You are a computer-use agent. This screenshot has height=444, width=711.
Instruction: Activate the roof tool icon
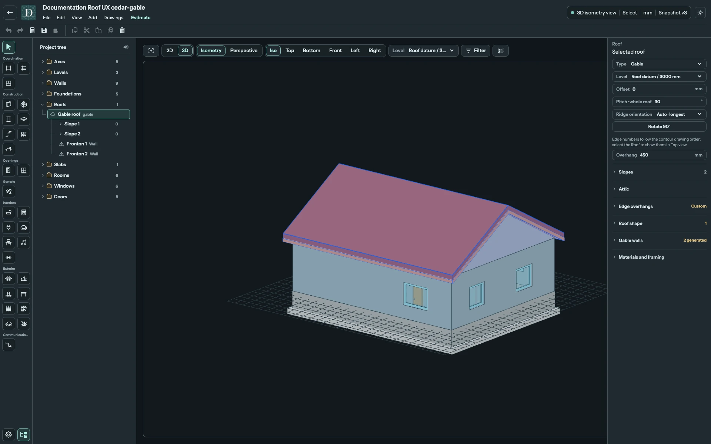tap(9, 149)
